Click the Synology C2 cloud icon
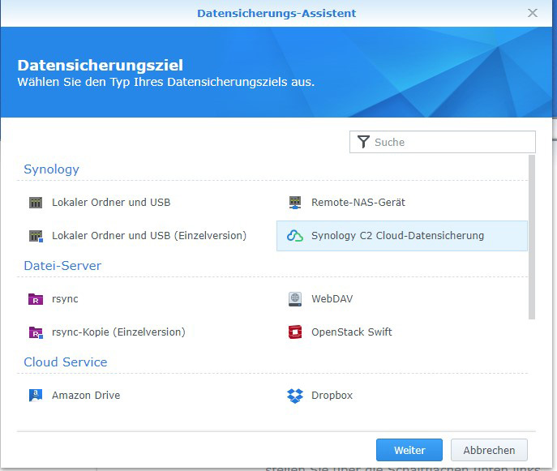This screenshot has height=471, width=557. click(x=295, y=236)
